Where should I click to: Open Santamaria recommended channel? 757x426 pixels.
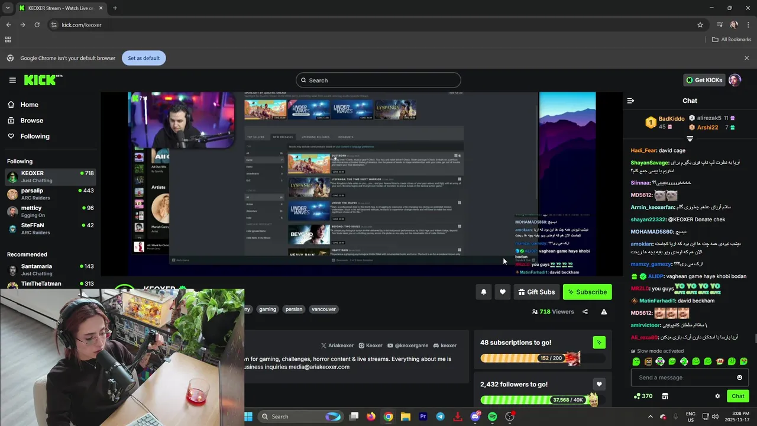50,270
